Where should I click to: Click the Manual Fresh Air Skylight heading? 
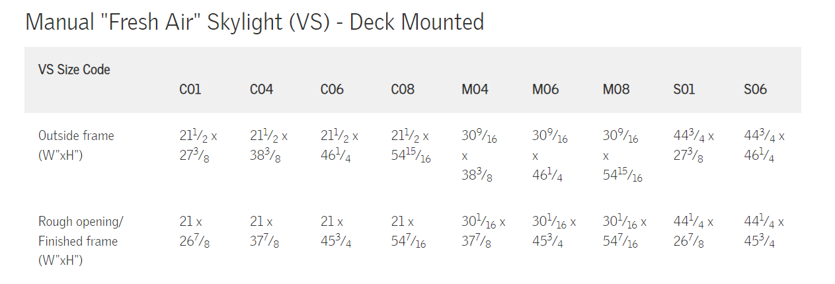pos(255,22)
